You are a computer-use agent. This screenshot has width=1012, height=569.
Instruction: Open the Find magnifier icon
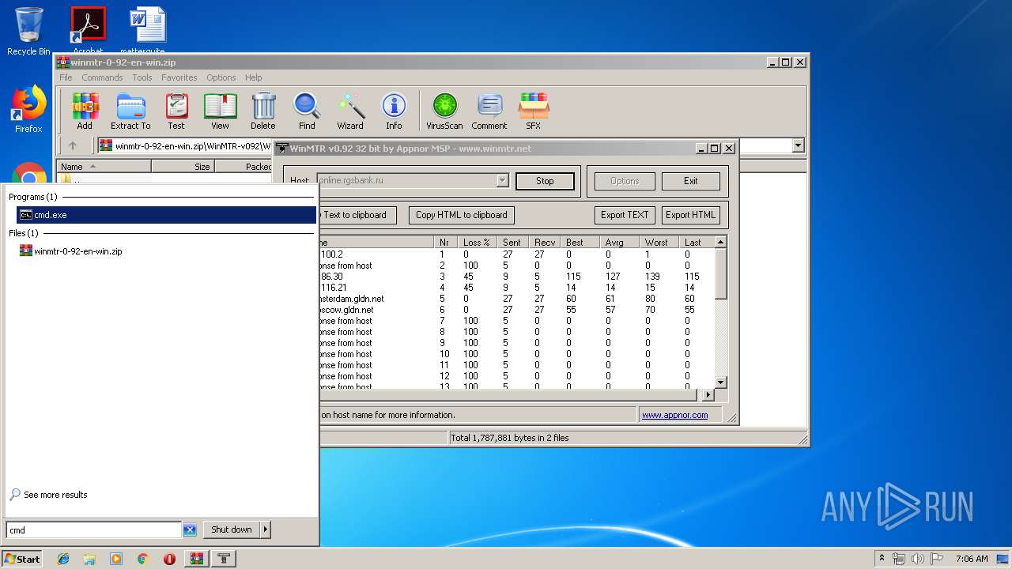point(307,111)
